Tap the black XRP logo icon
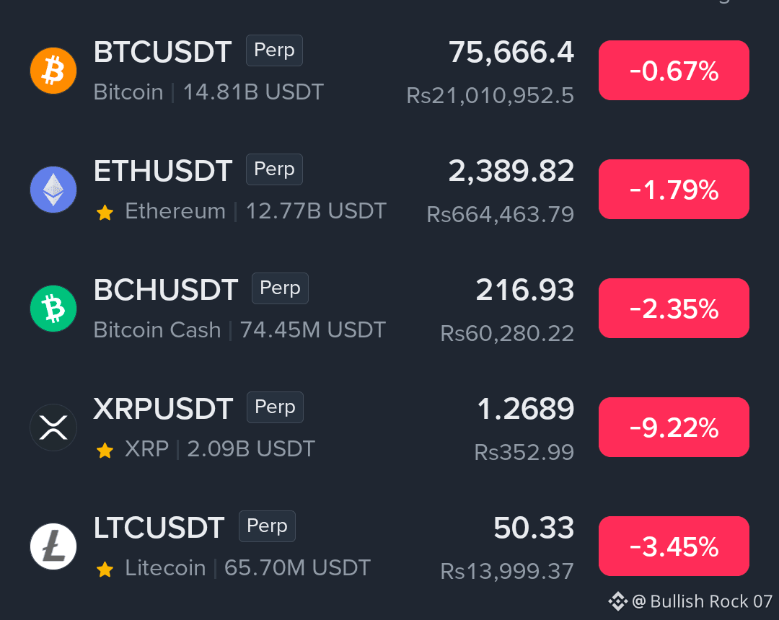The image size is (779, 620). pos(53,428)
